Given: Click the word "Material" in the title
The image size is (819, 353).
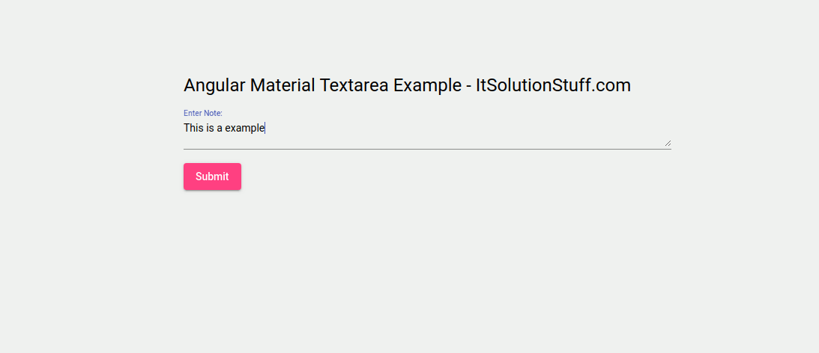Looking at the screenshot, I should pos(282,85).
